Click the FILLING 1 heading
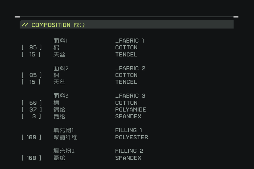 (129, 130)
